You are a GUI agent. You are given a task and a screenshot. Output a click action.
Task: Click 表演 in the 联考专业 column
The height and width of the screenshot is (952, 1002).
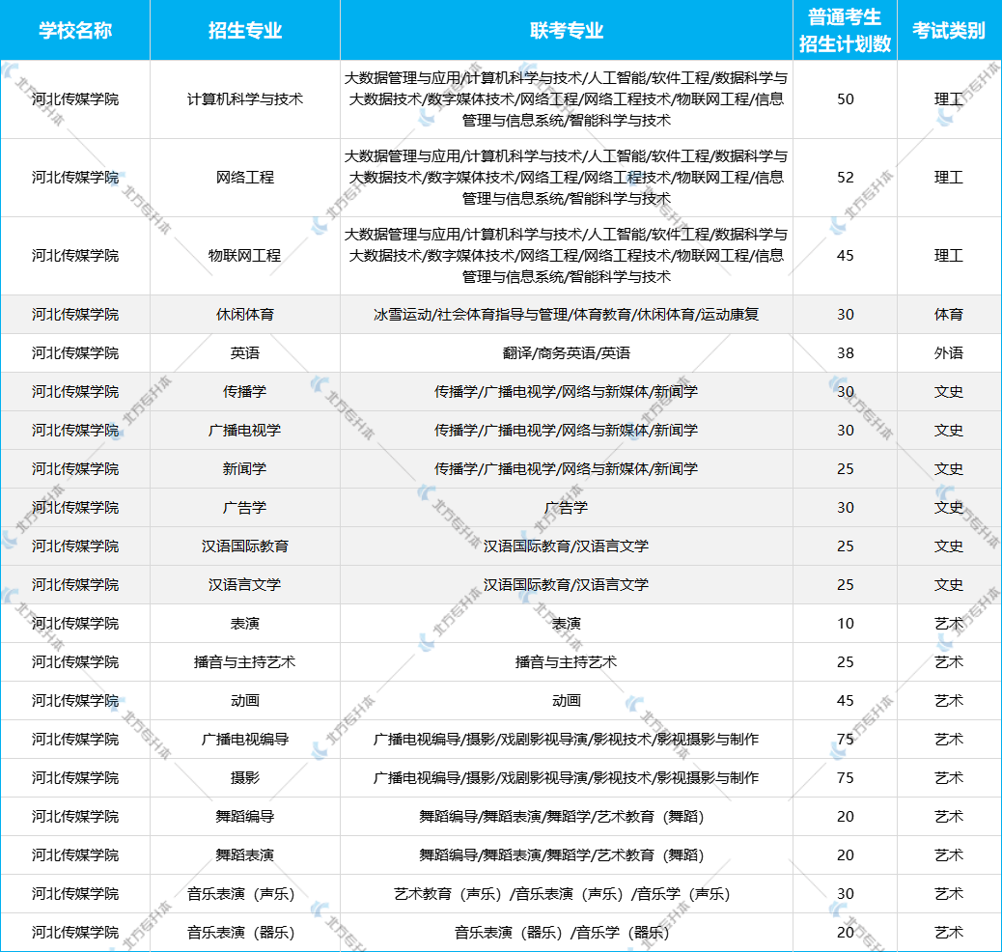567,624
